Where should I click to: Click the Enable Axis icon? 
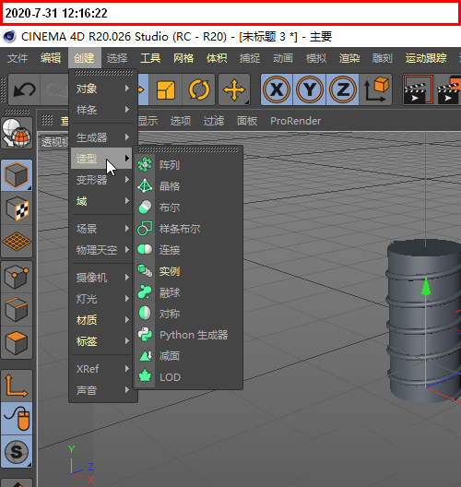pyautogui.click(x=17, y=386)
